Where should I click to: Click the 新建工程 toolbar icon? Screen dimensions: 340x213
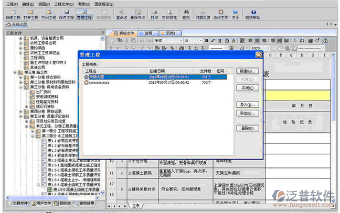point(12,13)
